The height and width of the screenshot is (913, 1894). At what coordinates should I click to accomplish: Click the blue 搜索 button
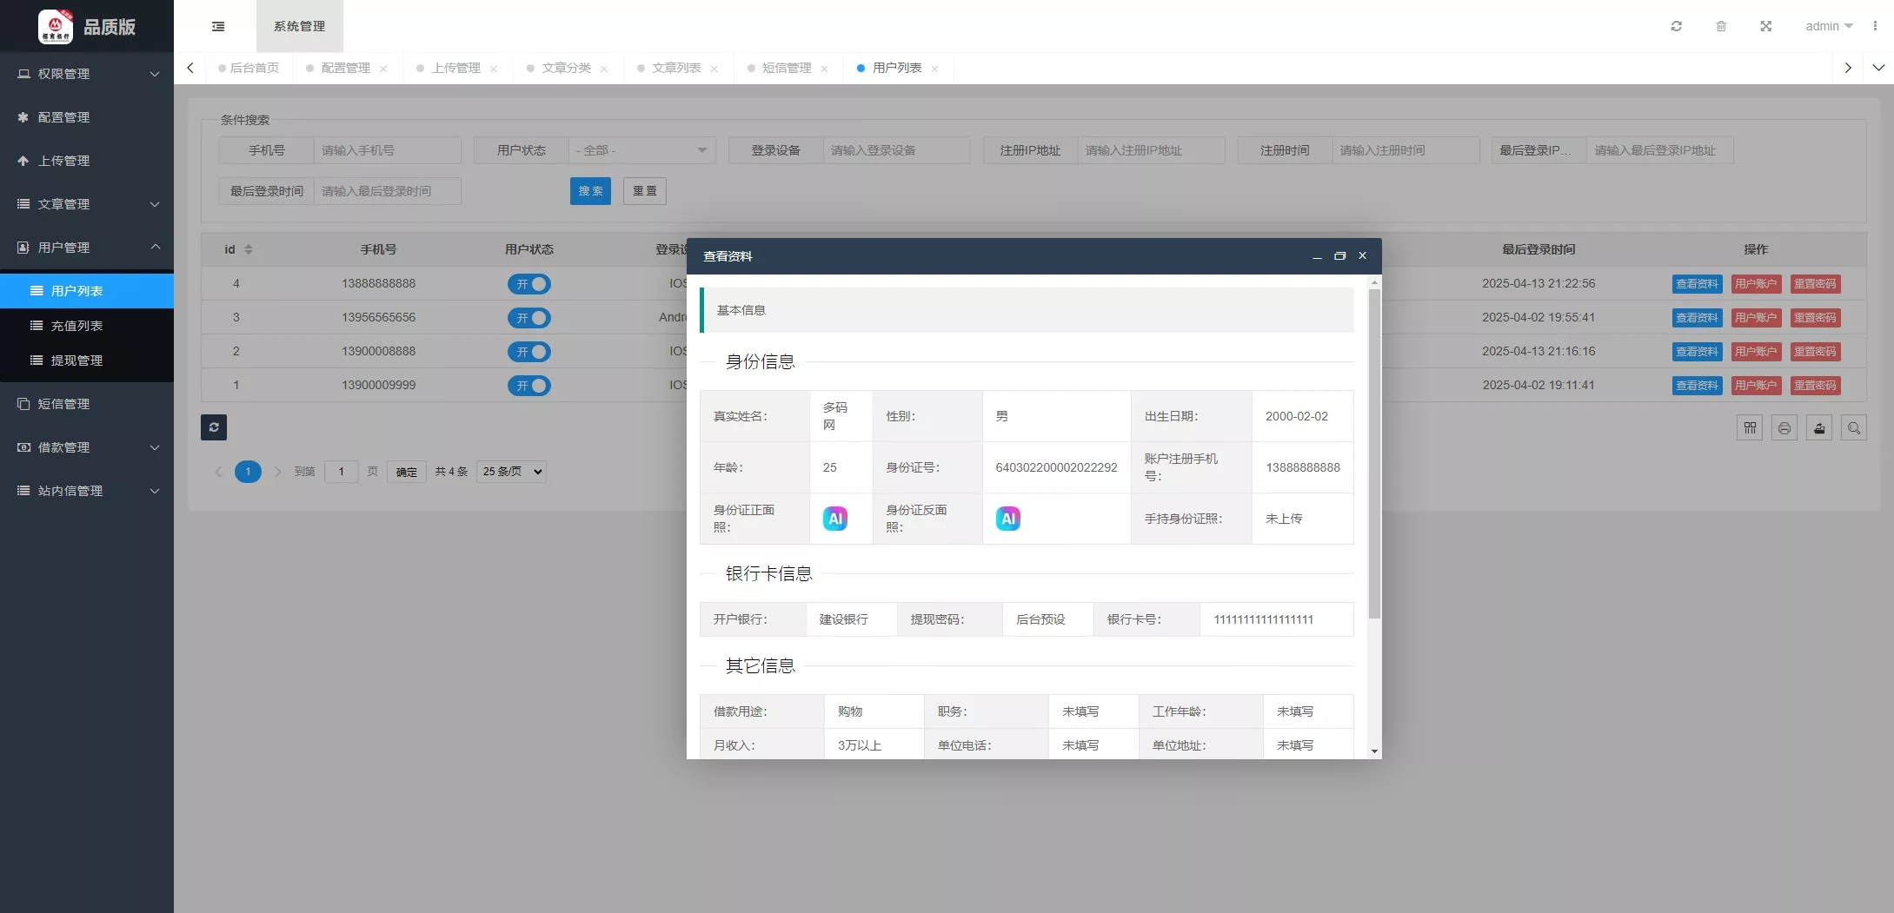click(590, 191)
